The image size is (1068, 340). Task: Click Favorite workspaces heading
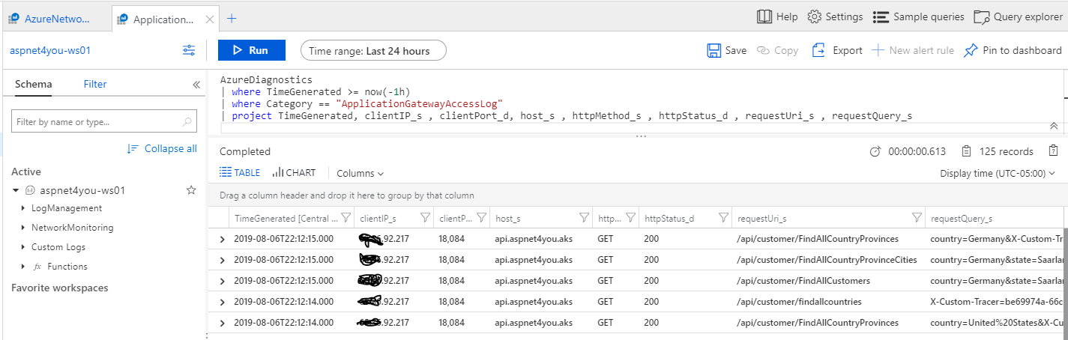coord(60,288)
